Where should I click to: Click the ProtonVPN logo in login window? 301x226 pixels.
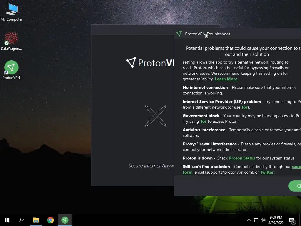(150, 62)
